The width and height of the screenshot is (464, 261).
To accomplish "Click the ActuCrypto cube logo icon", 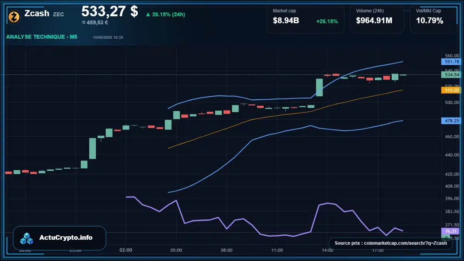I will [x=27, y=238].
